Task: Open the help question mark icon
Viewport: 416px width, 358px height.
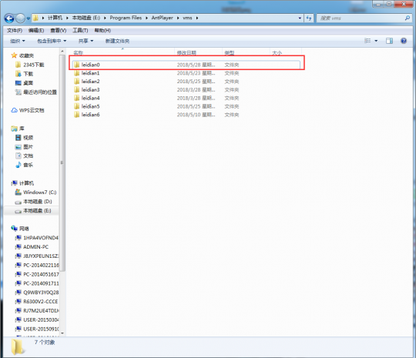Action: click(x=404, y=41)
